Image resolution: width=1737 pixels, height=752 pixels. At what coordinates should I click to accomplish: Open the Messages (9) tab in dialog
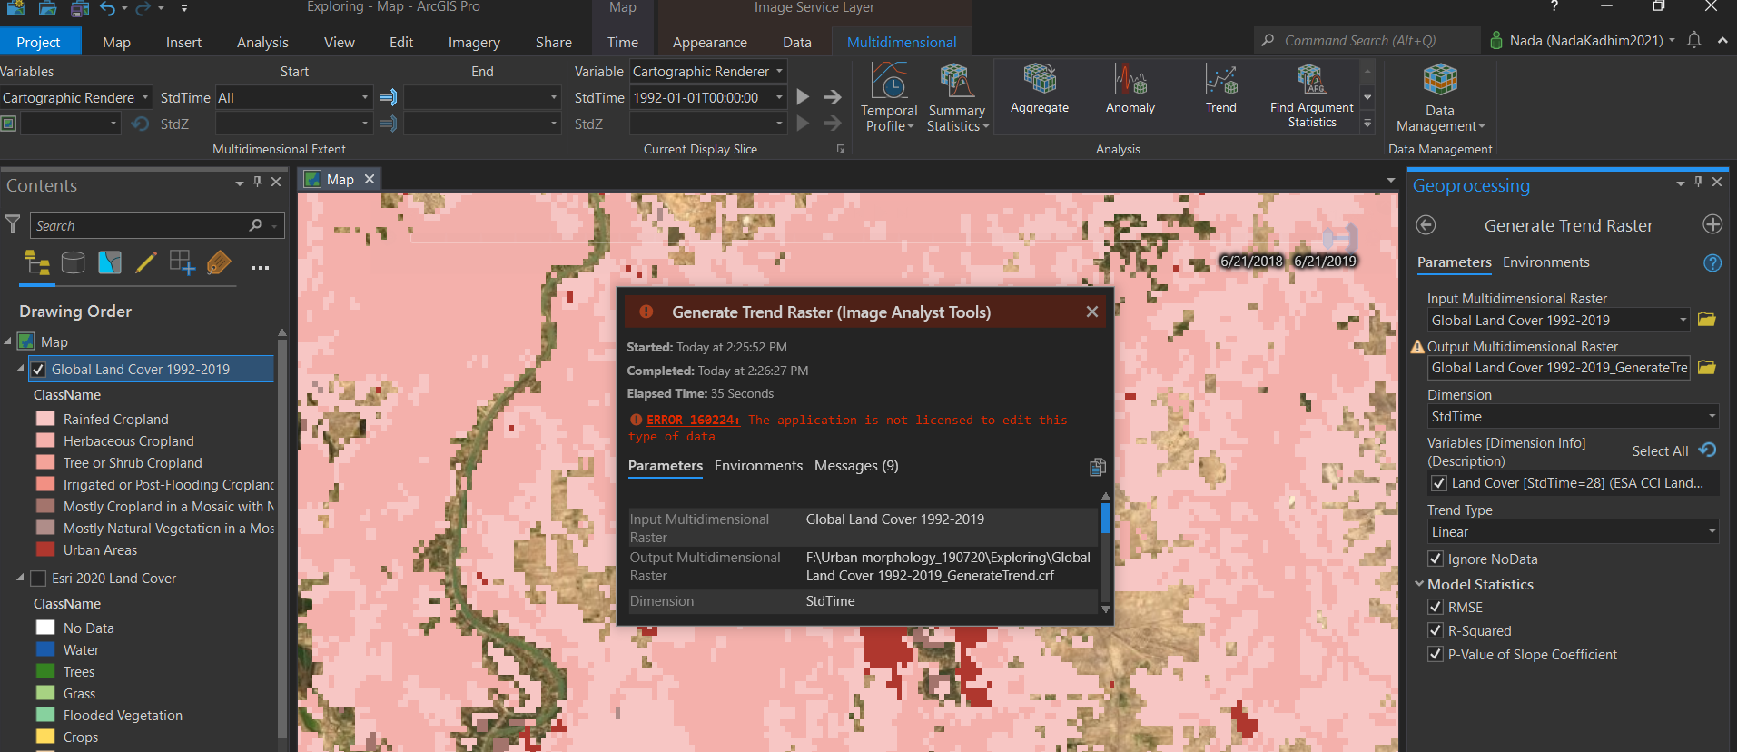pos(856,466)
